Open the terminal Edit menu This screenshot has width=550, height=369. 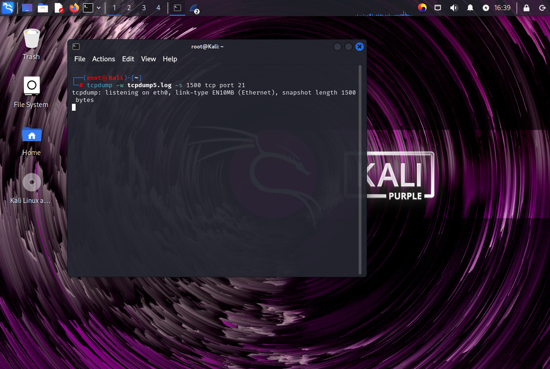[x=128, y=59]
